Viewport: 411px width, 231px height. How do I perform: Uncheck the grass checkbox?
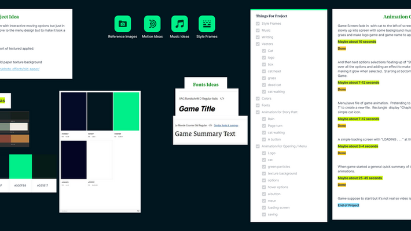coord(264,78)
